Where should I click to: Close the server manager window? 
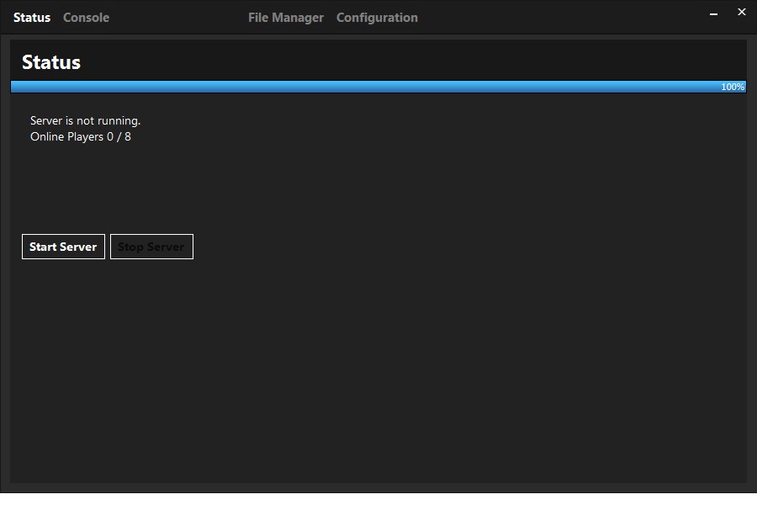coord(741,12)
